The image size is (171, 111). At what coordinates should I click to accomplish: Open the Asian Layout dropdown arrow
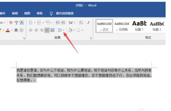click(x=74, y=23)
